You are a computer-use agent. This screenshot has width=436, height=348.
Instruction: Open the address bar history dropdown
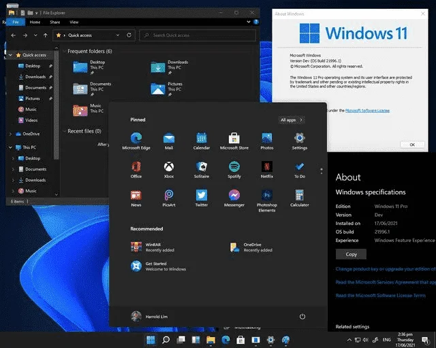118,35
